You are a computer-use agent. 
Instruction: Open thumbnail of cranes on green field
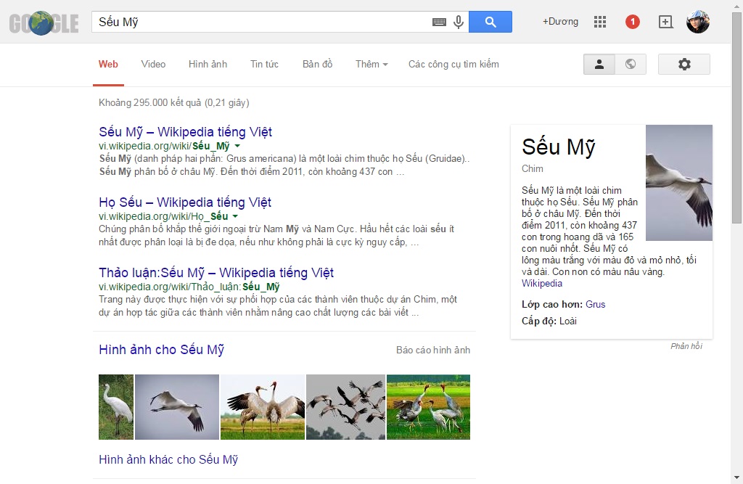[428, 407]
